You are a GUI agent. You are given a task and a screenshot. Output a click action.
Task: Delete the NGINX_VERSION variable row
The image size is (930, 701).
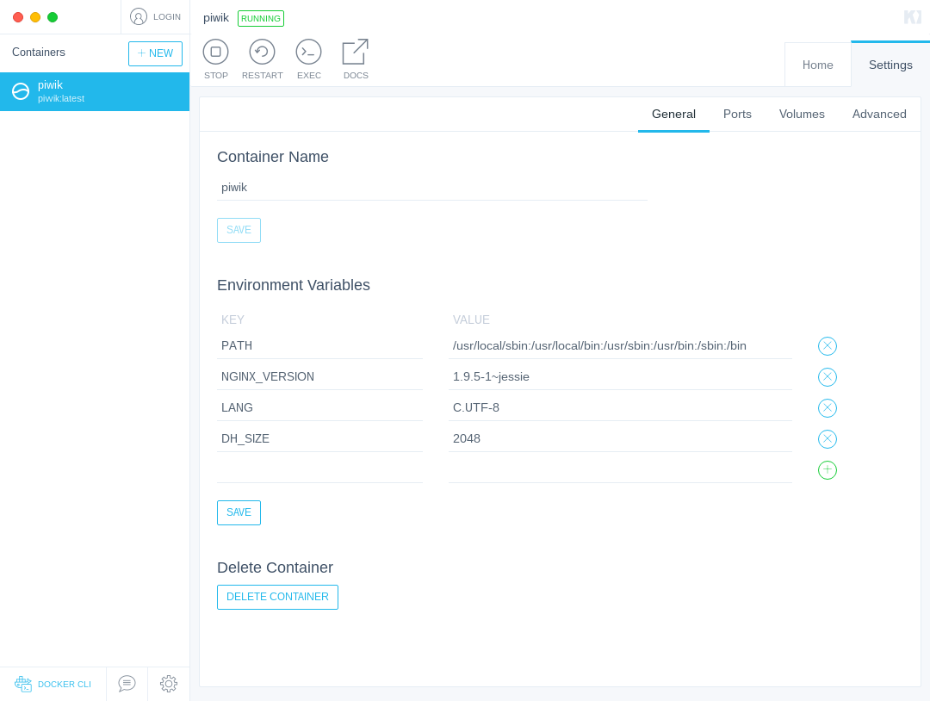[827, 376]
